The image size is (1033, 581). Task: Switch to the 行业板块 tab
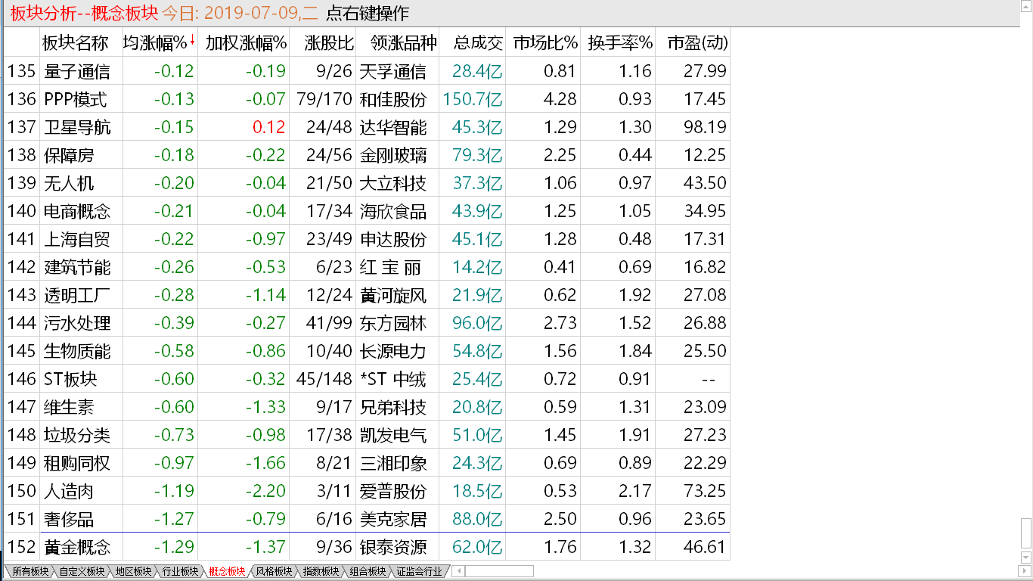click(180, 571)
